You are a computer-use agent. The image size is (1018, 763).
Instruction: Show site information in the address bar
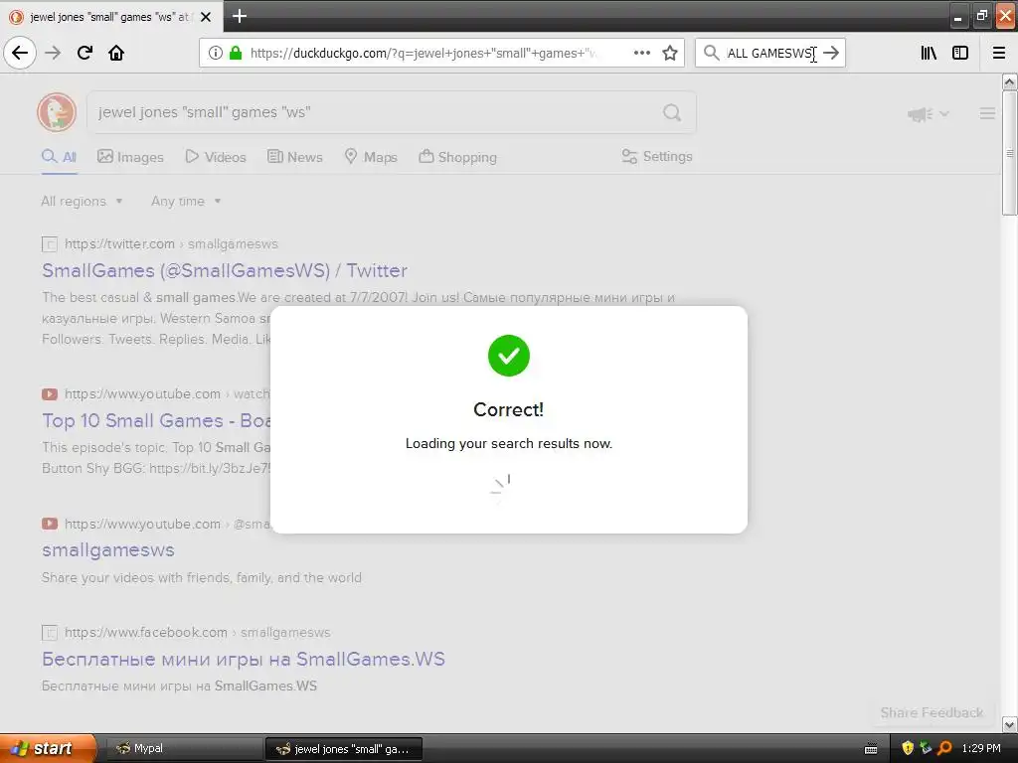[x=216, y=53]
